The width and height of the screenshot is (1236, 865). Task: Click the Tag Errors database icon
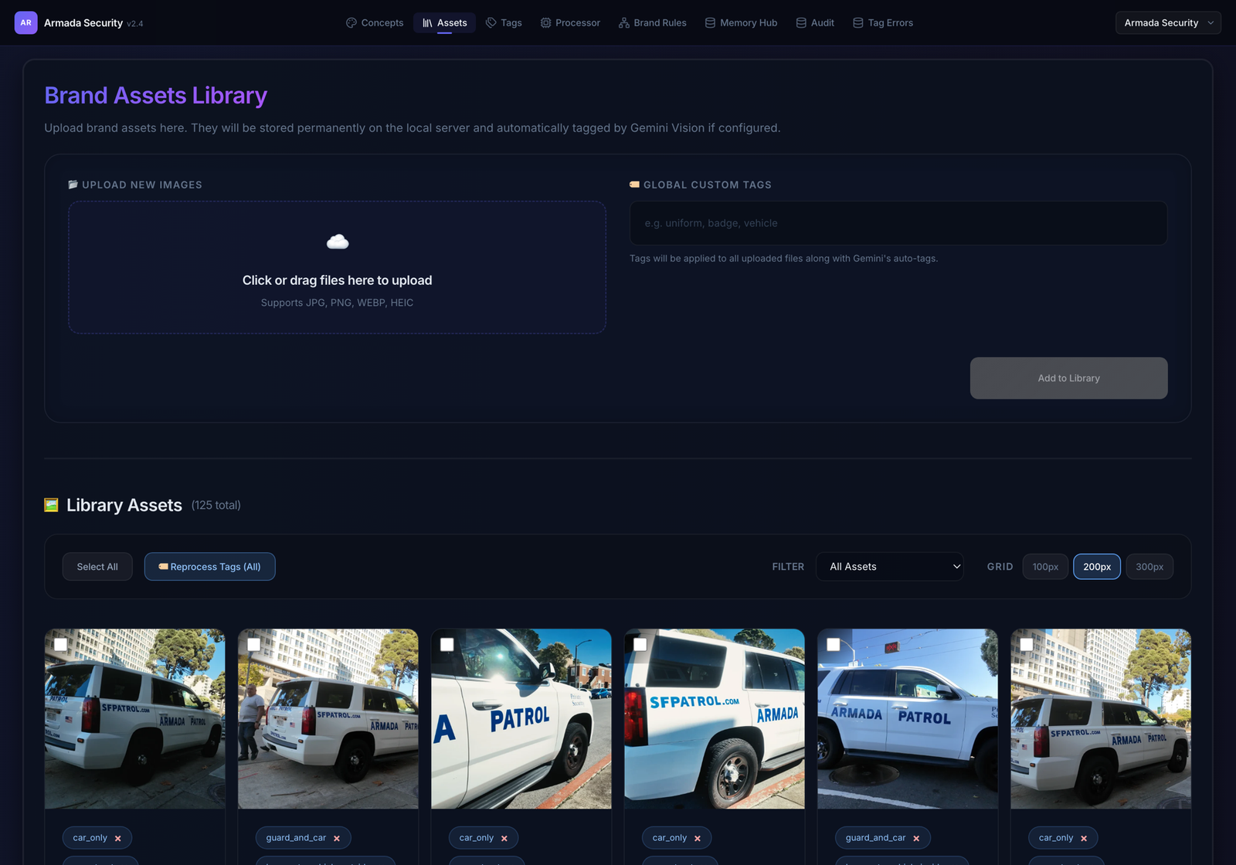(x=857, y=22)
